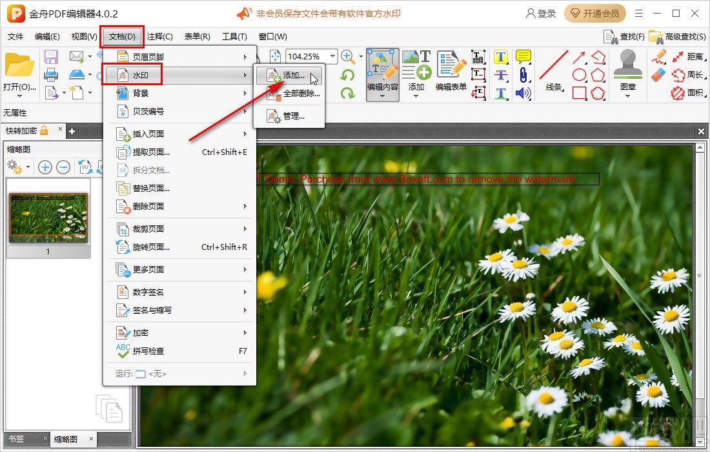
Task: Select the Strikethrough text tool
Action: pos(500,75)
